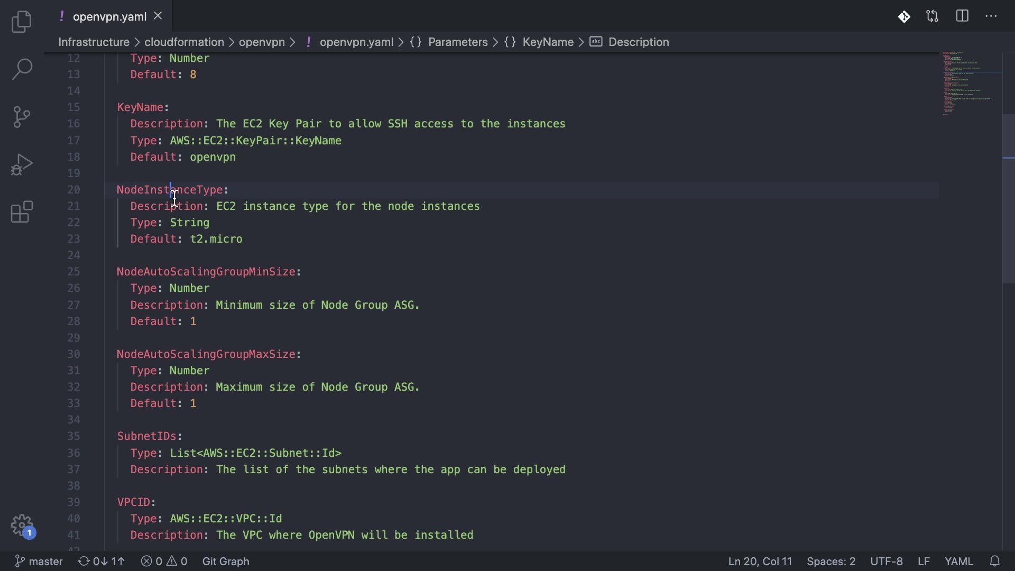The image size is (1015, 571).
Task: Open the notifications bell in status bar
Action: point(995,561)
